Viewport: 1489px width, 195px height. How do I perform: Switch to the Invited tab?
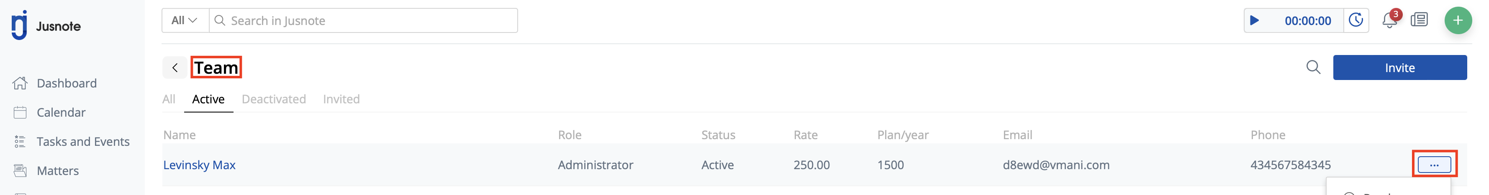tap(341, 100)
